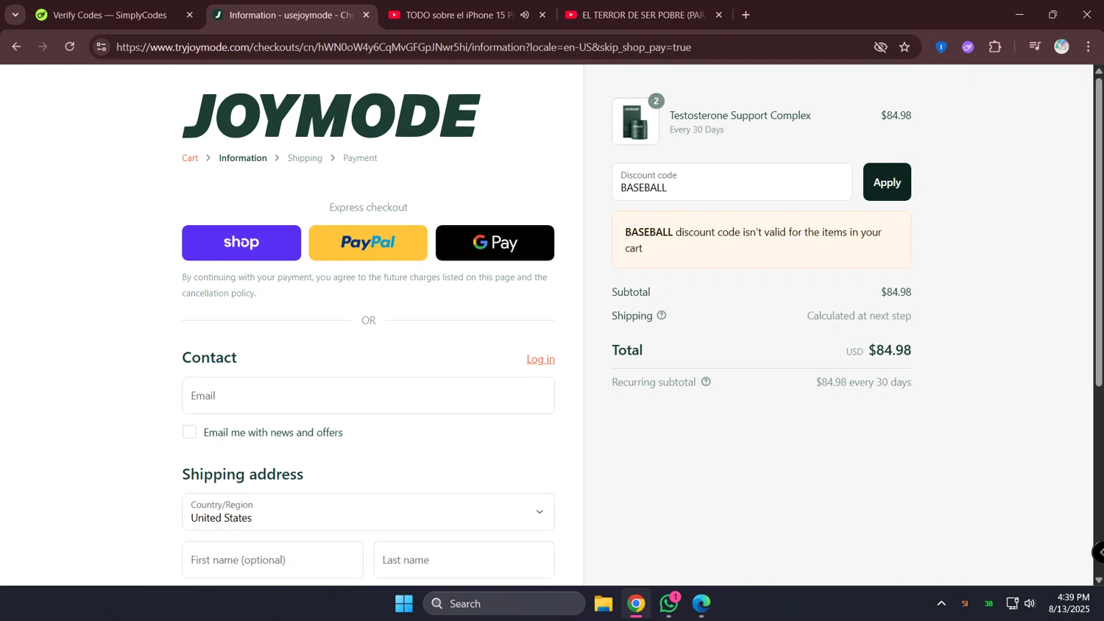Click the First name (optional) field

coord(272,560)
